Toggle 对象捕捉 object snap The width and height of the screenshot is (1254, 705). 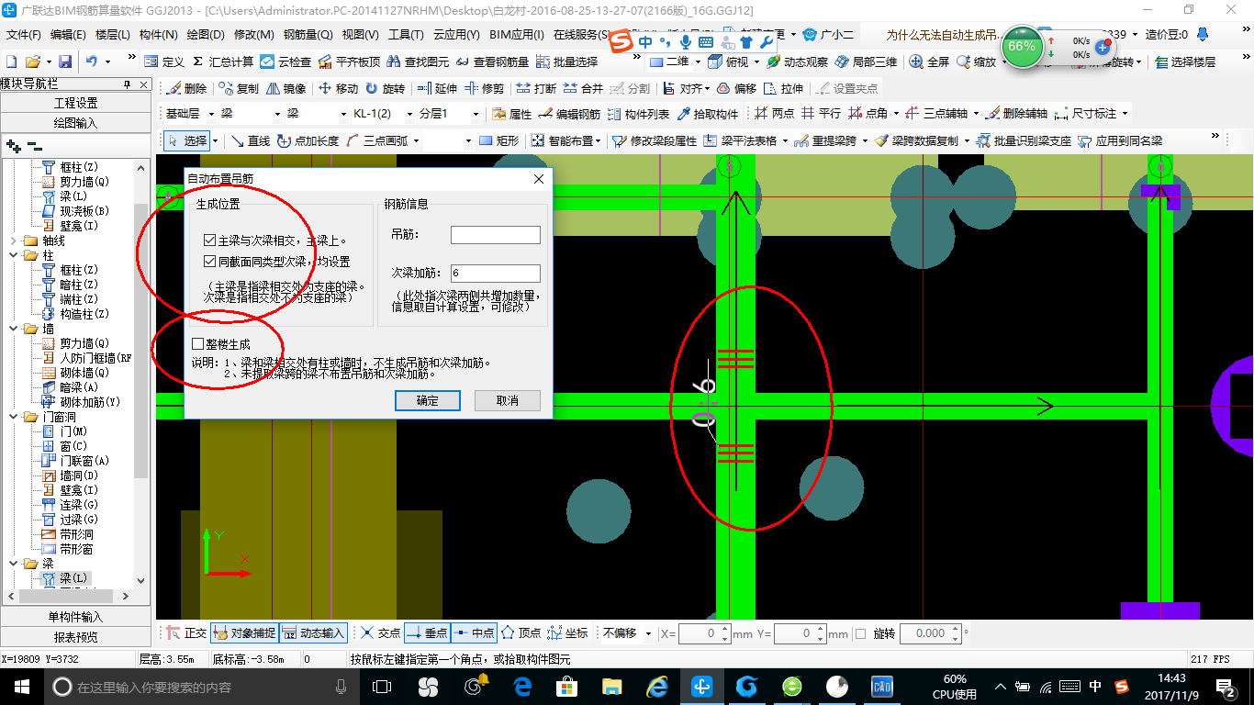[x=243, y=632]
